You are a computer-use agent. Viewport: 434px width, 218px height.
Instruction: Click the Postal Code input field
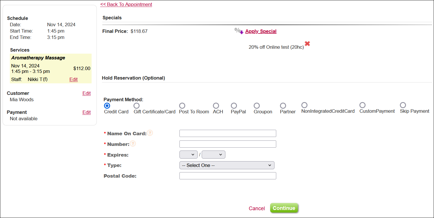228,176
